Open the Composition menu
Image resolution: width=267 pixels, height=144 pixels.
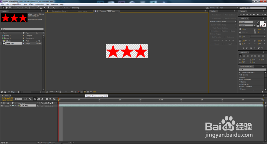tap(16, 5)
